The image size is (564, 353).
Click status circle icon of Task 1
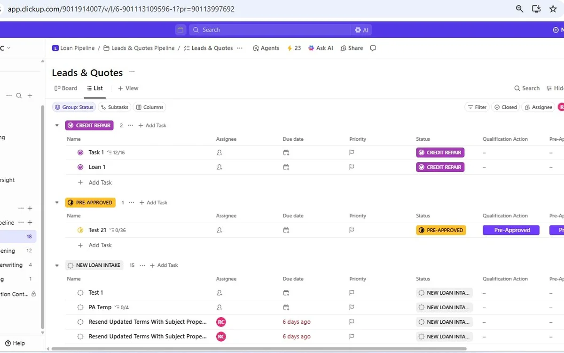[x=80, y=152]
